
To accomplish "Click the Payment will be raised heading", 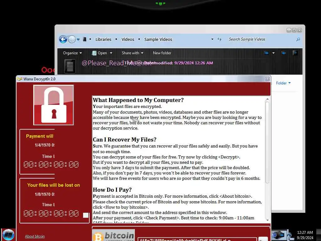I will [x=39, y=136].
